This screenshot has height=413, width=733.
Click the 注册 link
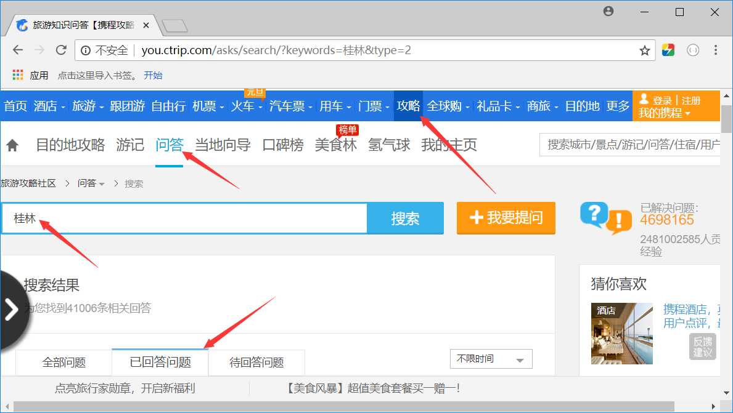691,100
